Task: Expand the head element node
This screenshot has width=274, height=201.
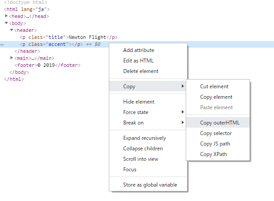Action: click(6, 16)
